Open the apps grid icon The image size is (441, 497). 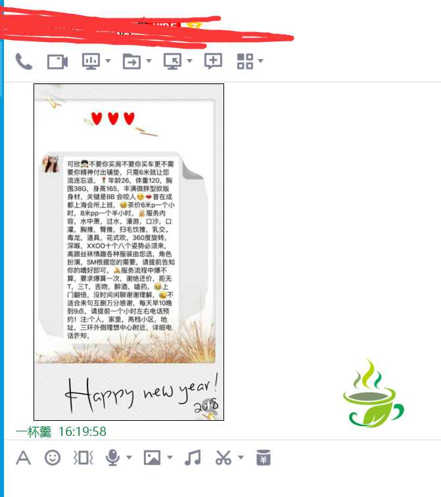coord(245,61)
